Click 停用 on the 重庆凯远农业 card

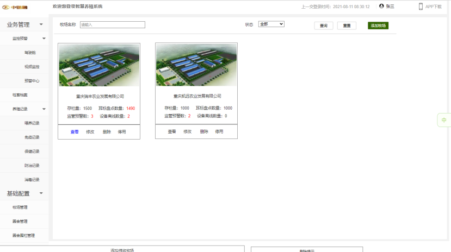(x=219, y=131)
